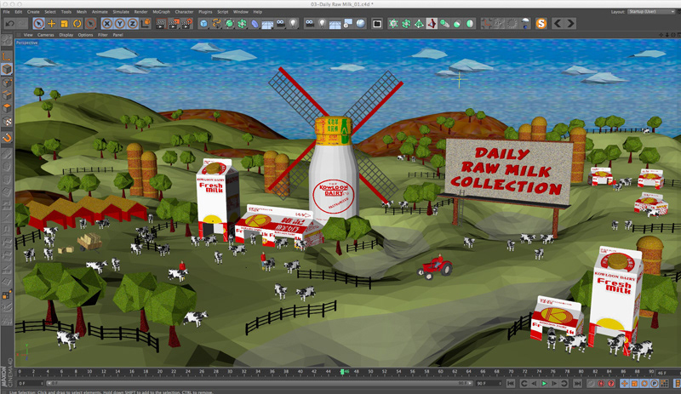Open the File menu

click(x=7, y=12)
